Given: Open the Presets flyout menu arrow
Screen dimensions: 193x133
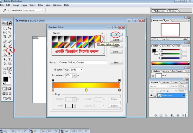Looking at the screenshot, I should click(102, 33).
